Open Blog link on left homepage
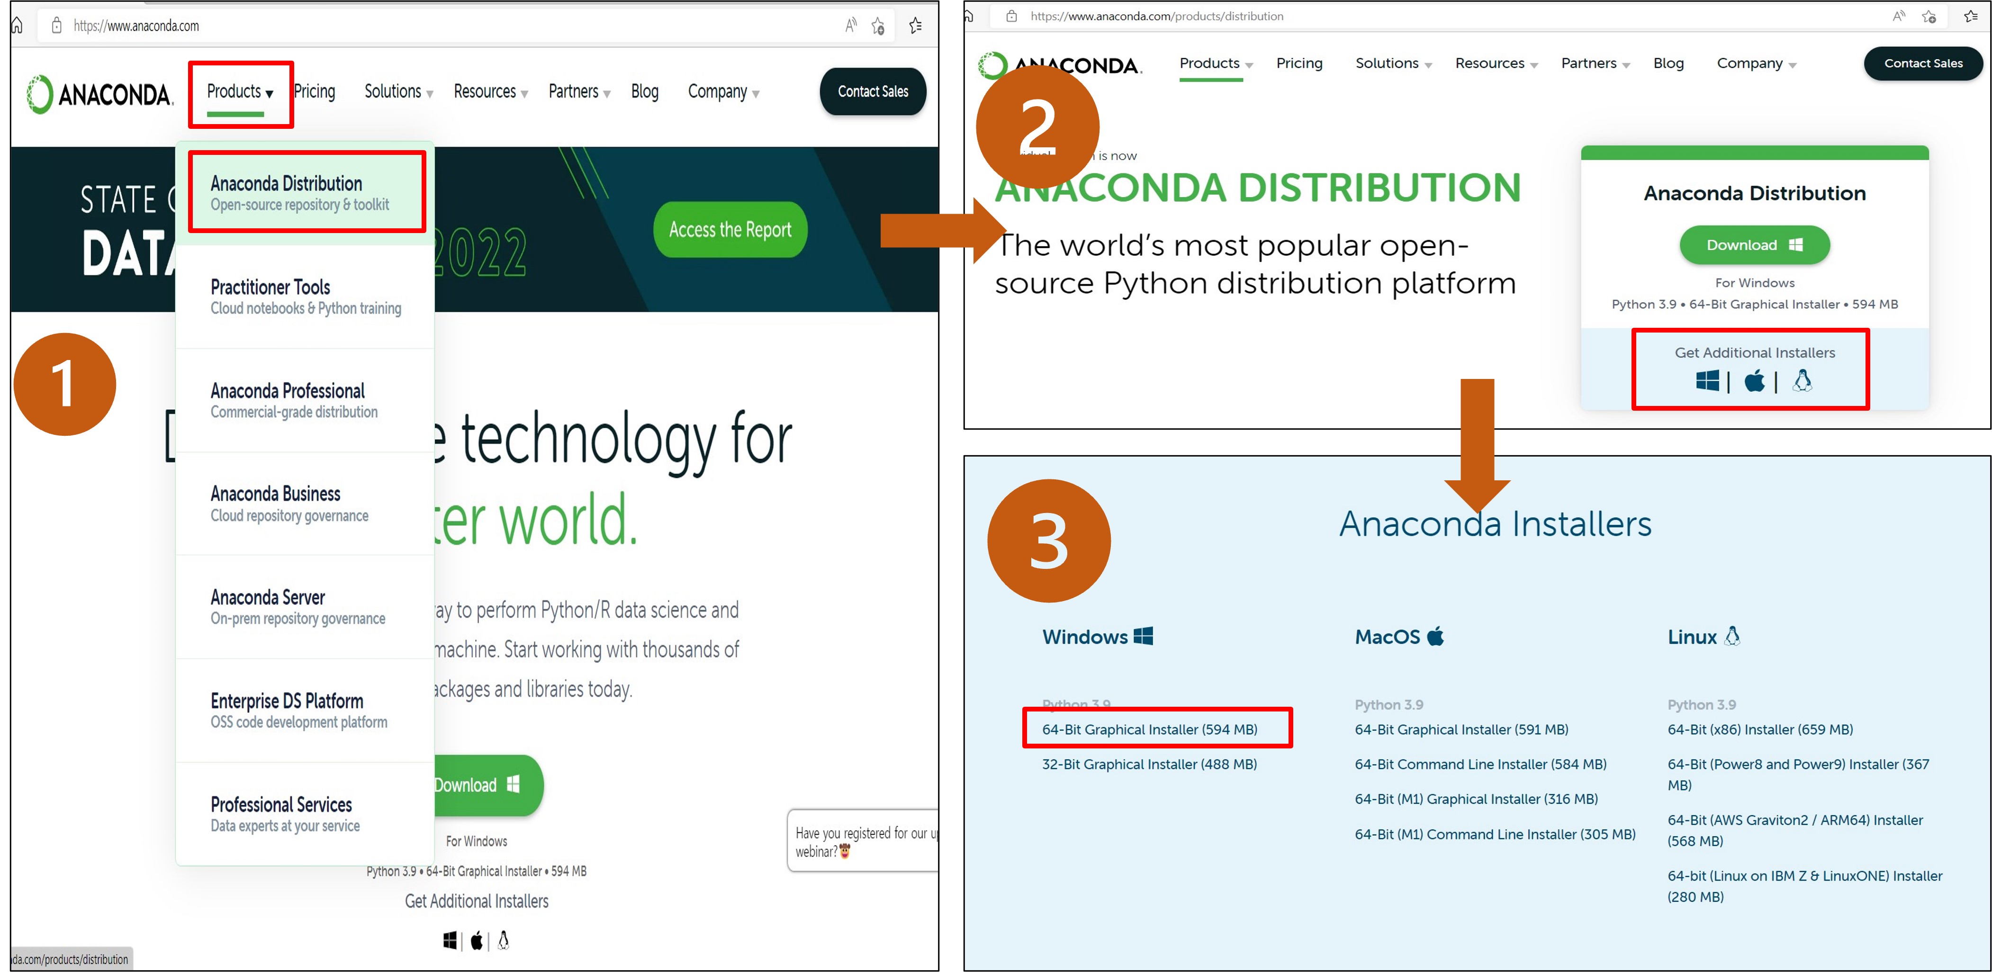Image resolution: width=1992 pixels, height=972 pixels. 645,91
